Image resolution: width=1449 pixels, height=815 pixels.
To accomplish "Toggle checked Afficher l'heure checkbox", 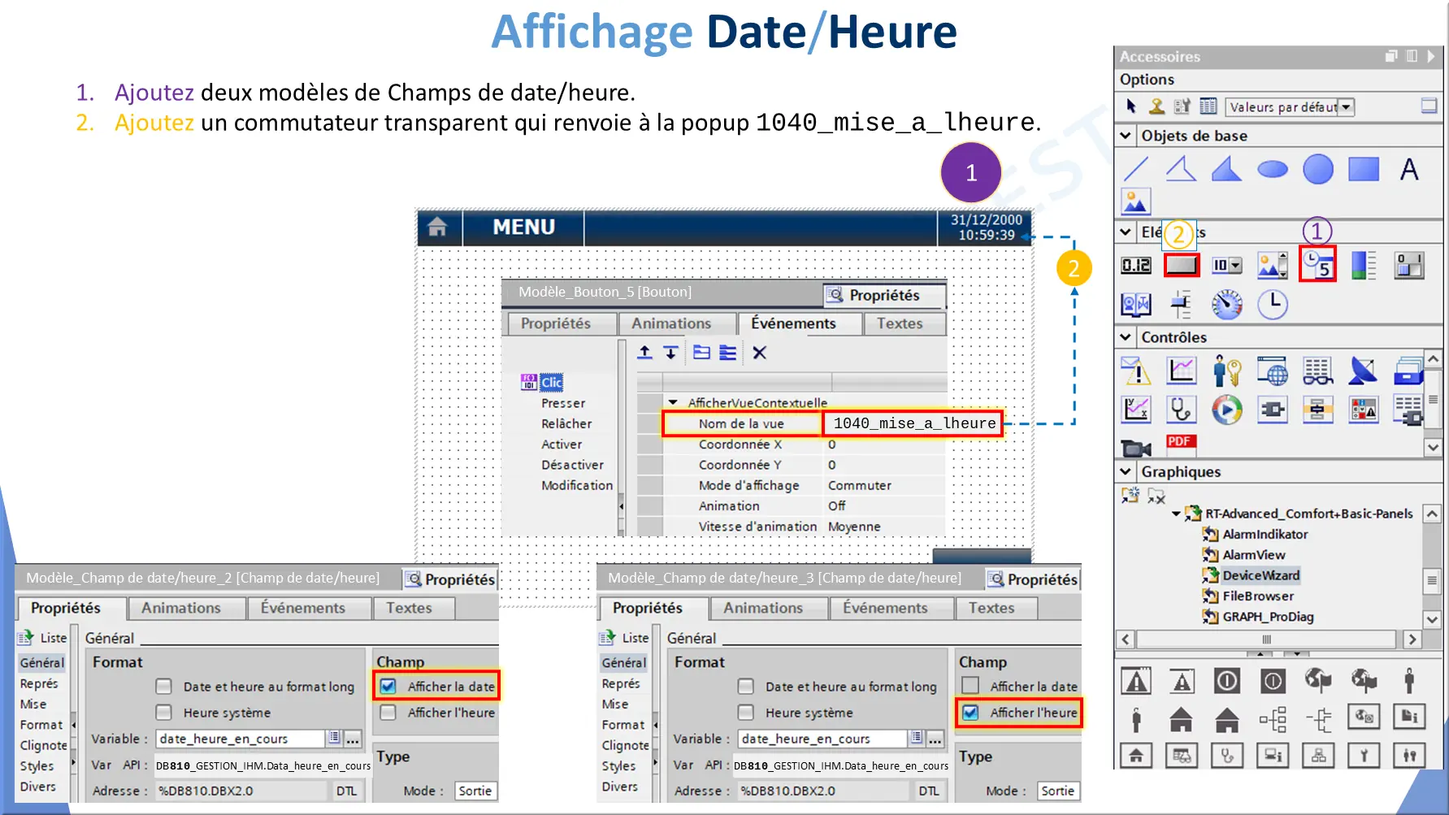I will 970,713.
